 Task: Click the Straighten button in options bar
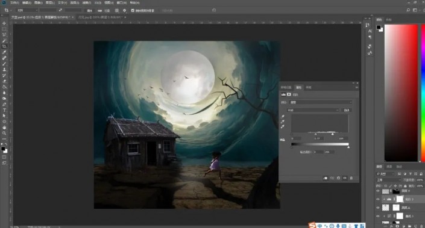pyautogui.click(x=104, y=11)
